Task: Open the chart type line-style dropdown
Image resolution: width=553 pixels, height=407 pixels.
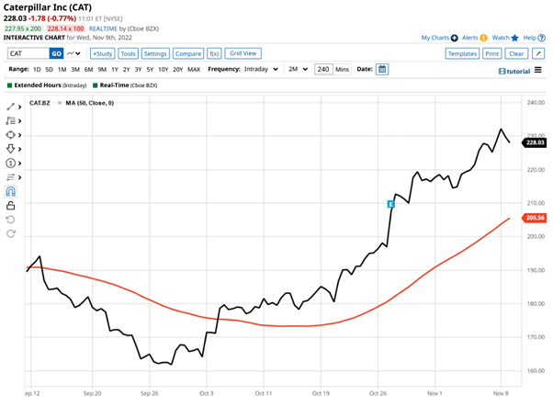Action: [75, 53]
